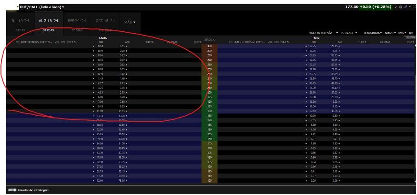
Task: Click the chain link grouping icon
Action: click(406, 7)
